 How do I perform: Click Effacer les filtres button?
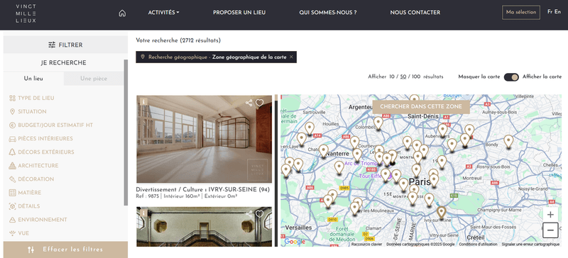(65, 249)
